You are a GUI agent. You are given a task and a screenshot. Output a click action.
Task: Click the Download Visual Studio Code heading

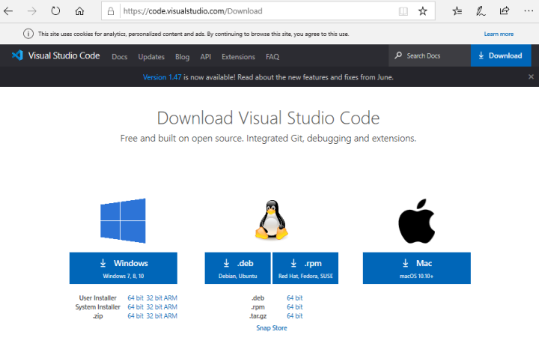coord(268,118)
